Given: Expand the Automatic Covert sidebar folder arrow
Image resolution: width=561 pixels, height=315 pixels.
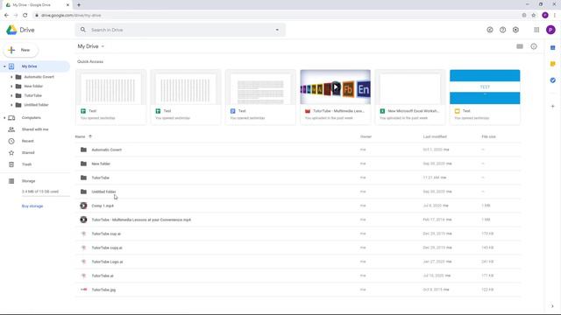Looking at the screenshot, I should pos(11,77).
